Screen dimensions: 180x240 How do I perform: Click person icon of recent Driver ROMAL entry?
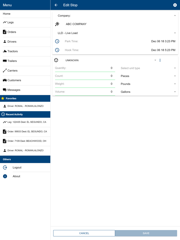pos(5,150)
